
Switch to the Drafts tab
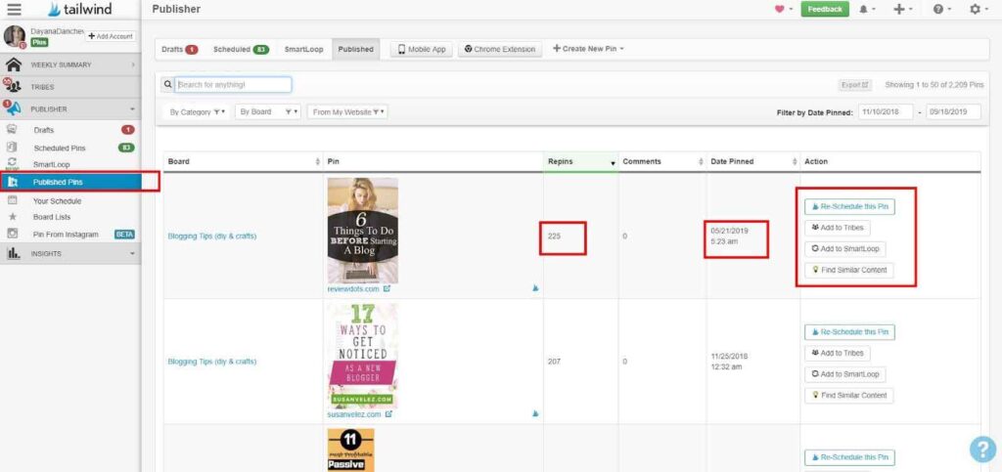[x=179, y=49]
